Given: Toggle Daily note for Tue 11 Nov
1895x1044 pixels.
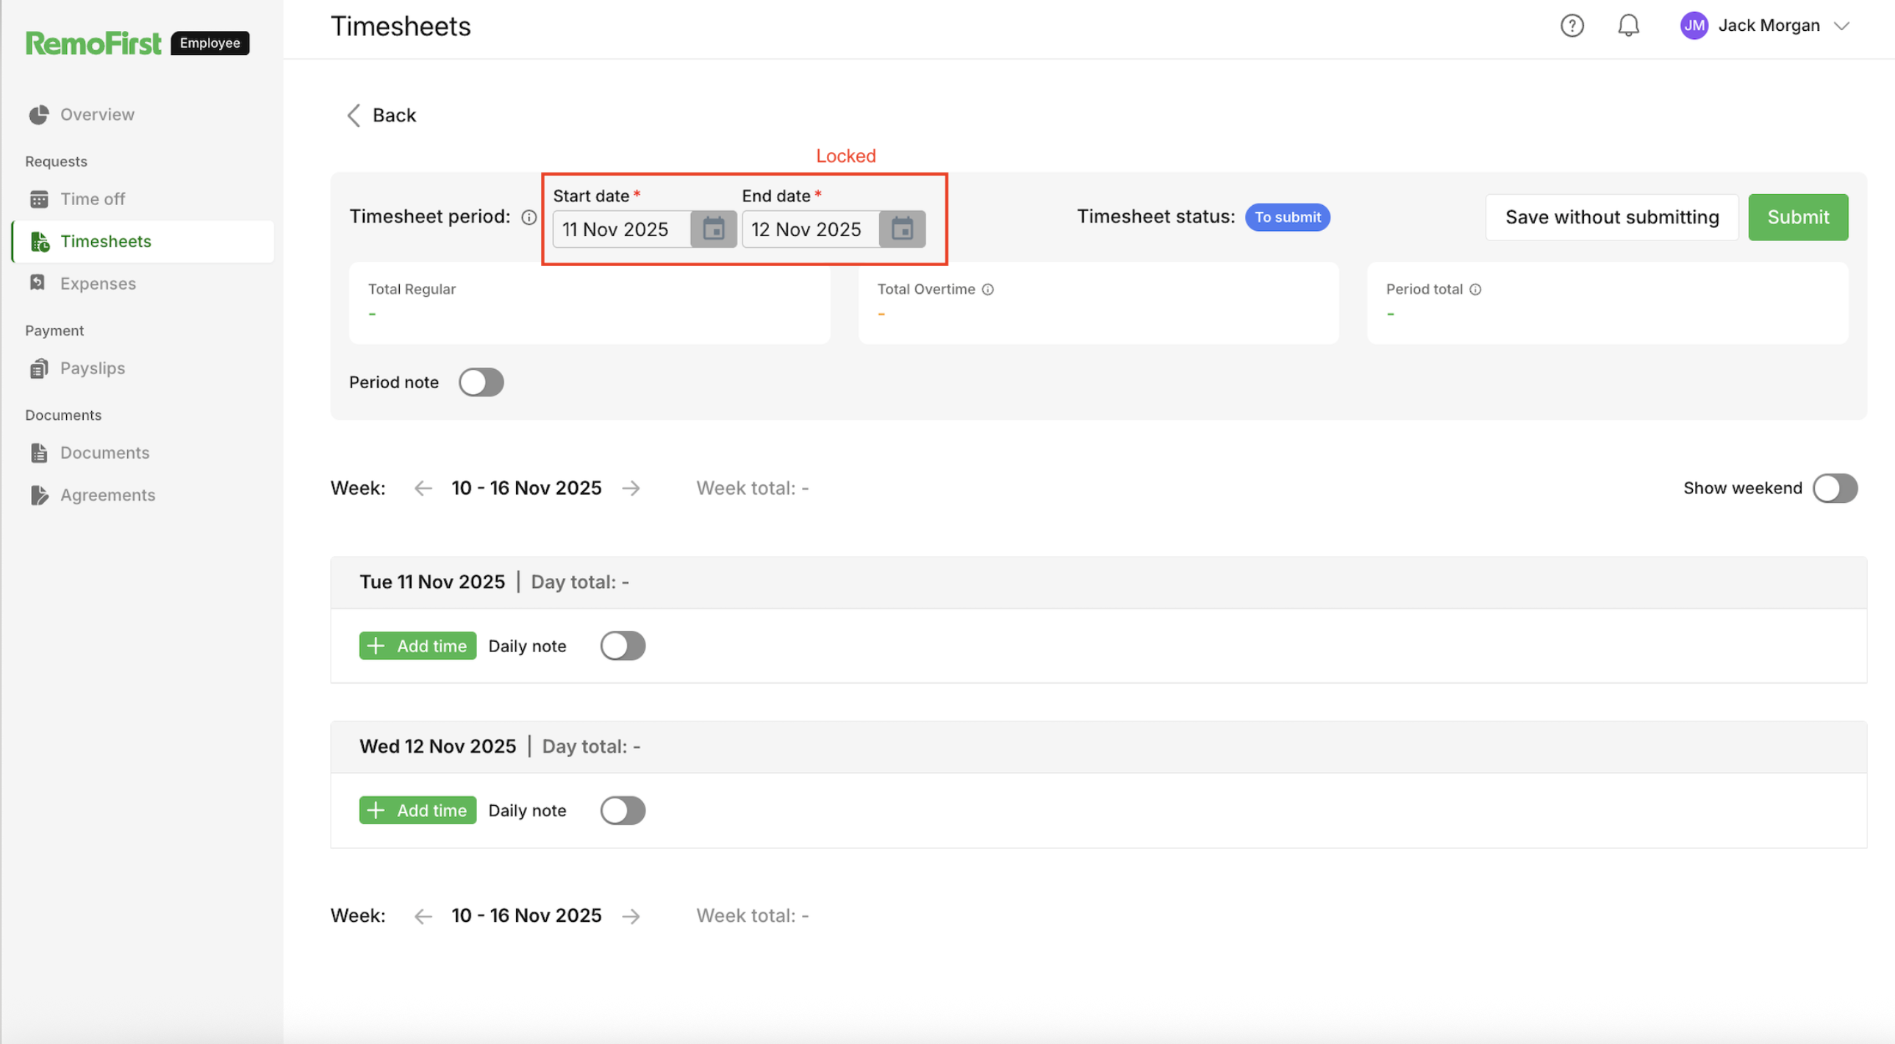Looking at the screenshot, I should (623, 646).
